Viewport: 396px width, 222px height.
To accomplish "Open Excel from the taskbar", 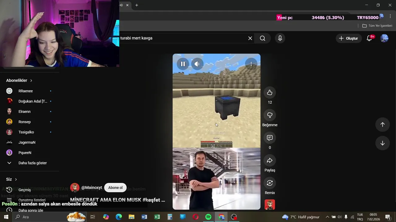I will (157, 217).
